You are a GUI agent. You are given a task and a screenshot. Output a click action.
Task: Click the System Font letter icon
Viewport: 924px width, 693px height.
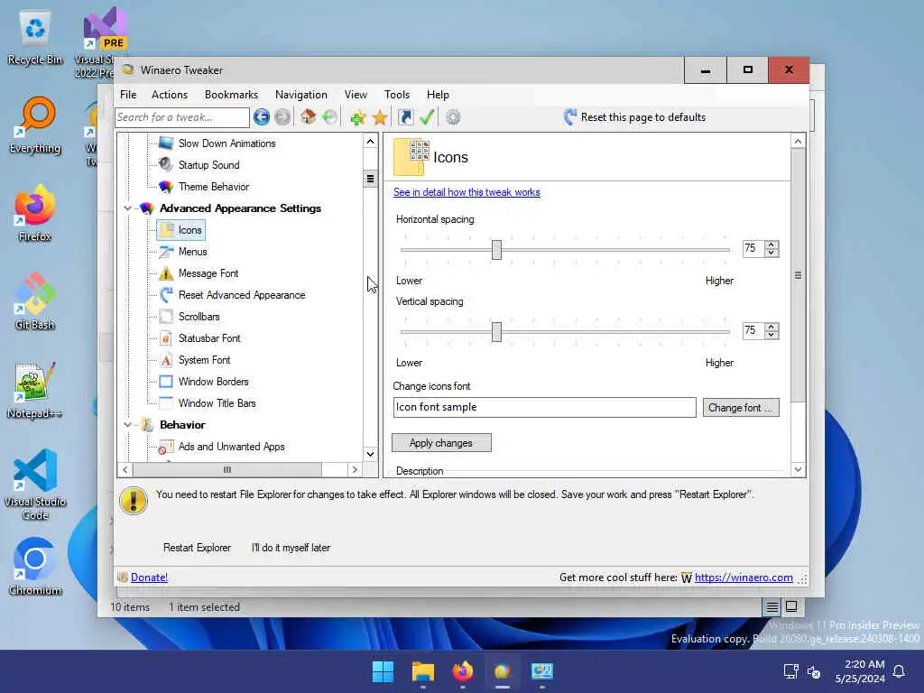pyautogui.click(x=166, y=360)
